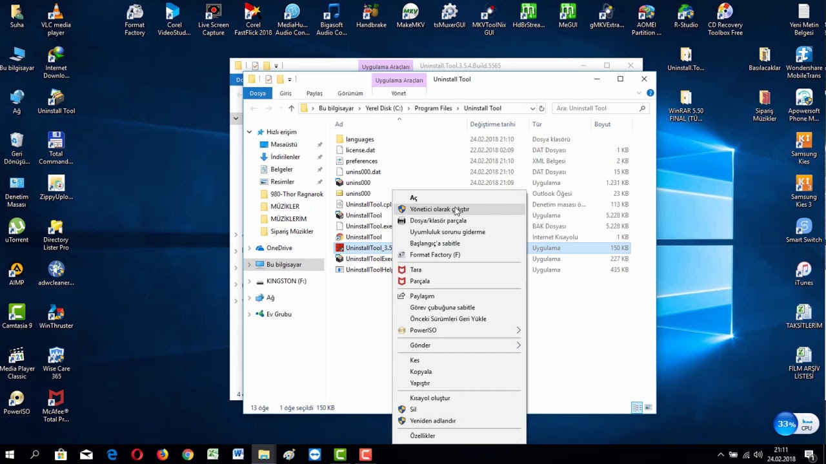Screen dimensions: 826x464
Task: Launch Handbrake desktop icon
Action: tap(371, 17)
